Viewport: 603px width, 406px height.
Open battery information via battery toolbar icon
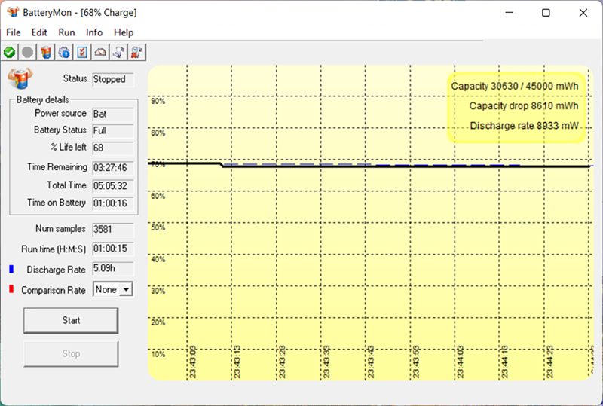[x=46, y=52]
